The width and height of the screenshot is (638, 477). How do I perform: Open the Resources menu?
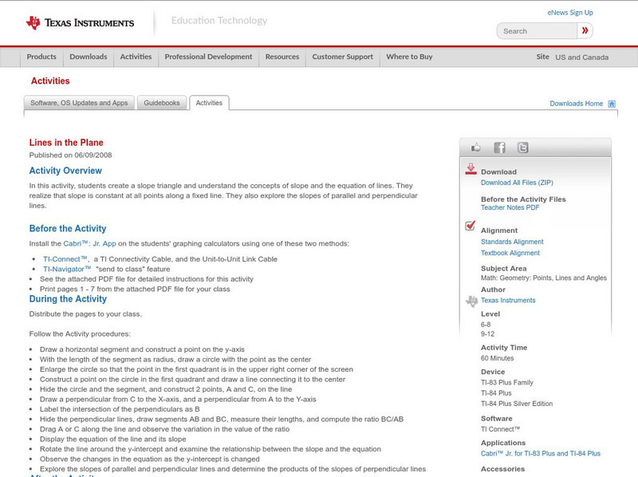[282, 57]
